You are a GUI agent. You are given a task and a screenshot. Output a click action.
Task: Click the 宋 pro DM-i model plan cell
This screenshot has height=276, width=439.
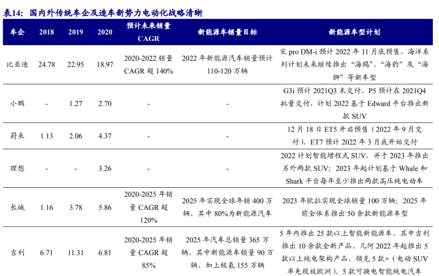[354, 64]
